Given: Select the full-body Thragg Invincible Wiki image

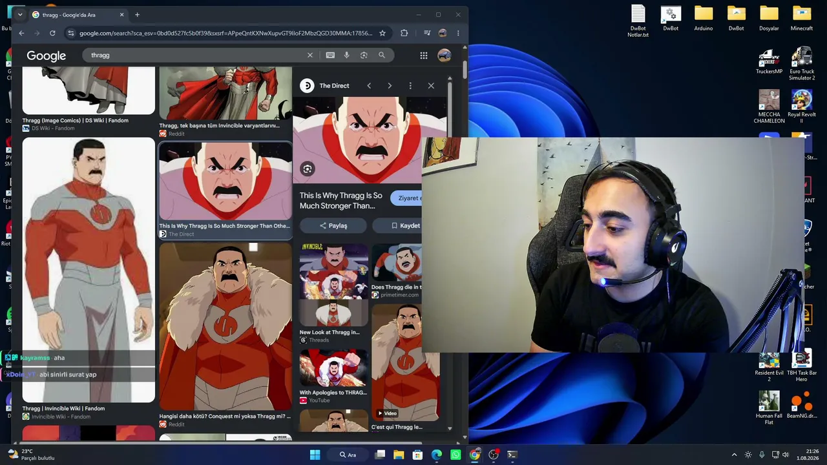Looking at the screenshot, I should pyautogui.click(x=89, y=270).
